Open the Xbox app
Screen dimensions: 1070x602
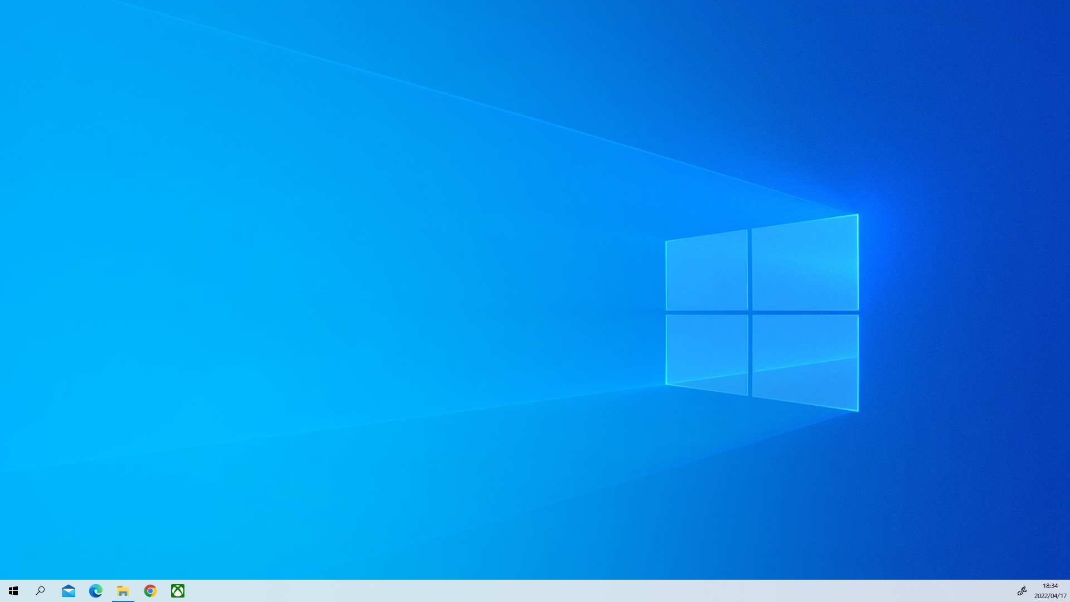(x=178, y=591)
